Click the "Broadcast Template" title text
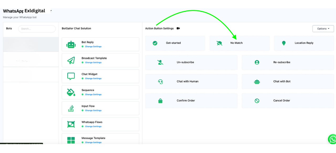The image size is (336, 153). coord(94,58)
